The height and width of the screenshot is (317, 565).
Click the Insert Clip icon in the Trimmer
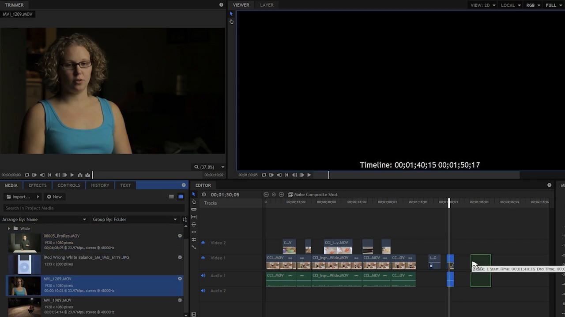point(80,175)
